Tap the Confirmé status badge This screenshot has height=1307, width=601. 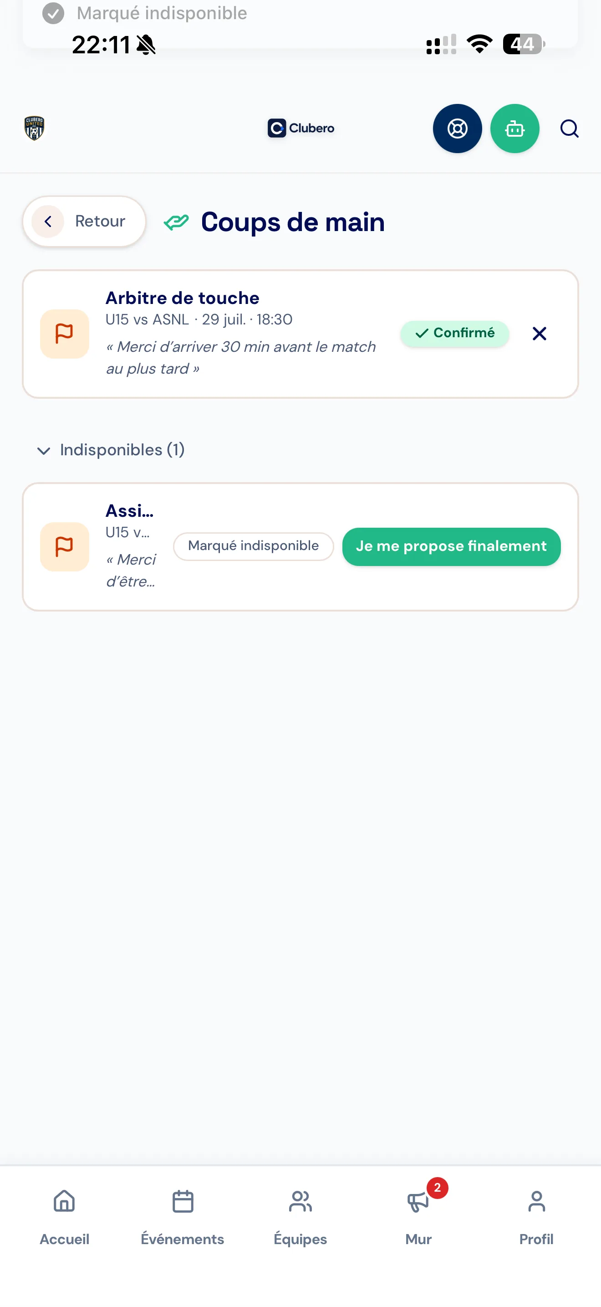click(x=454, y=333)
